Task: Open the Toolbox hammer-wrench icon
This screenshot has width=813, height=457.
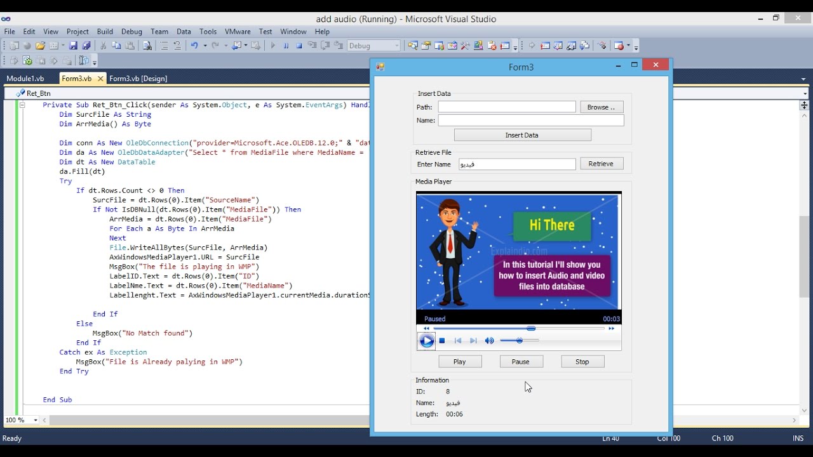Action: pos(465,46)
